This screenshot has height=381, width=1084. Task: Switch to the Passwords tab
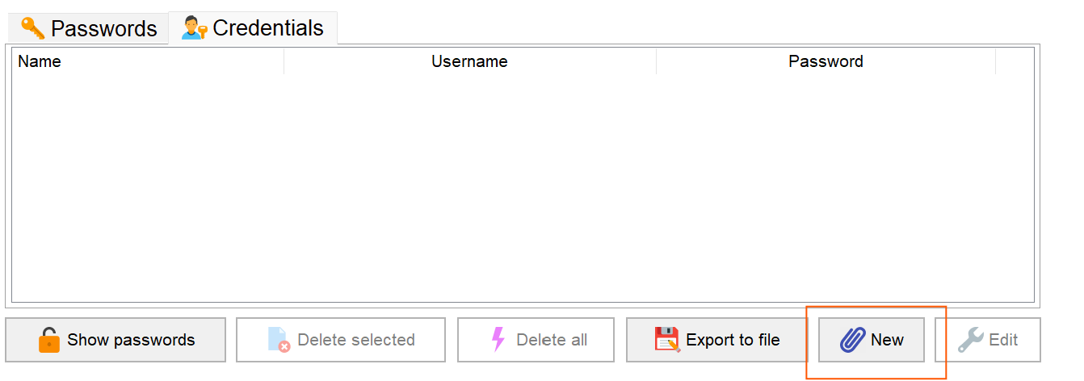[88, 28]
